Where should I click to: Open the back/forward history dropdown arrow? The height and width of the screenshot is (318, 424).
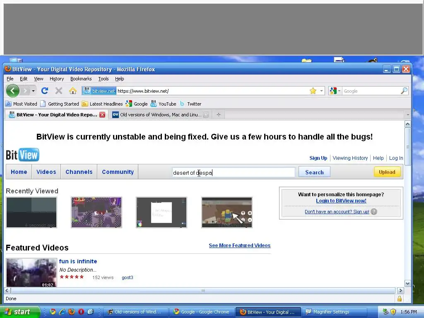[x=33, y=91]
